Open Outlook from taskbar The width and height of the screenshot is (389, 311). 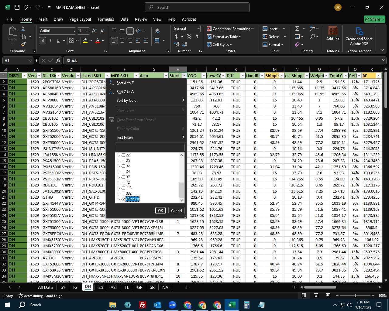pyautogui.click(x=157, y=305)
